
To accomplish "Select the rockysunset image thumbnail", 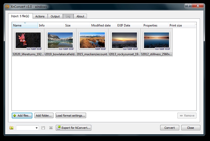I will point(124,40).
